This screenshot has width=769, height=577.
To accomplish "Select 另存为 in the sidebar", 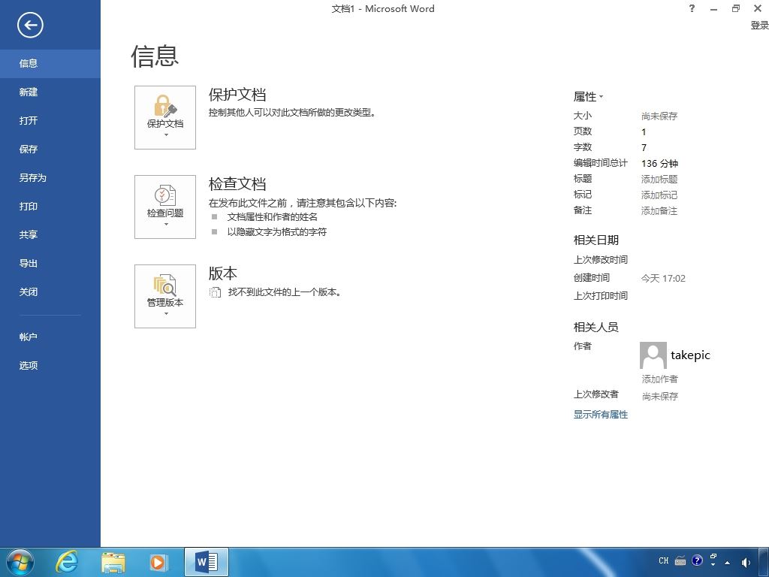I will 50,177.
